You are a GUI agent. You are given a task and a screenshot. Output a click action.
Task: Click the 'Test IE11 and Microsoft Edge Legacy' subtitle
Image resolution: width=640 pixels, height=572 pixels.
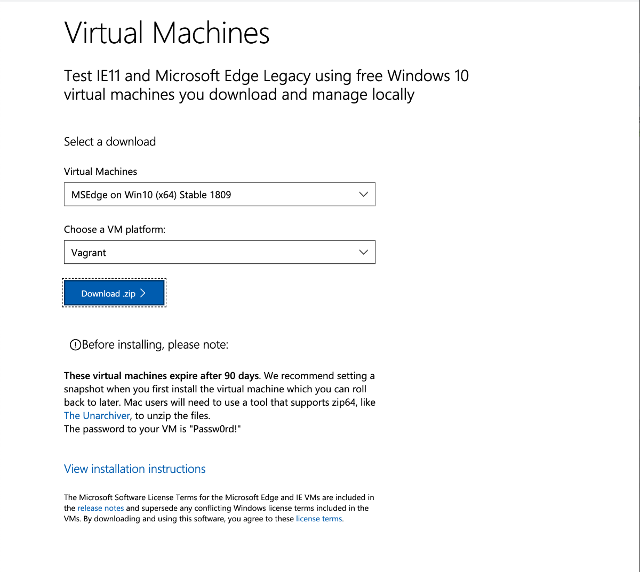tap(266, 85)
